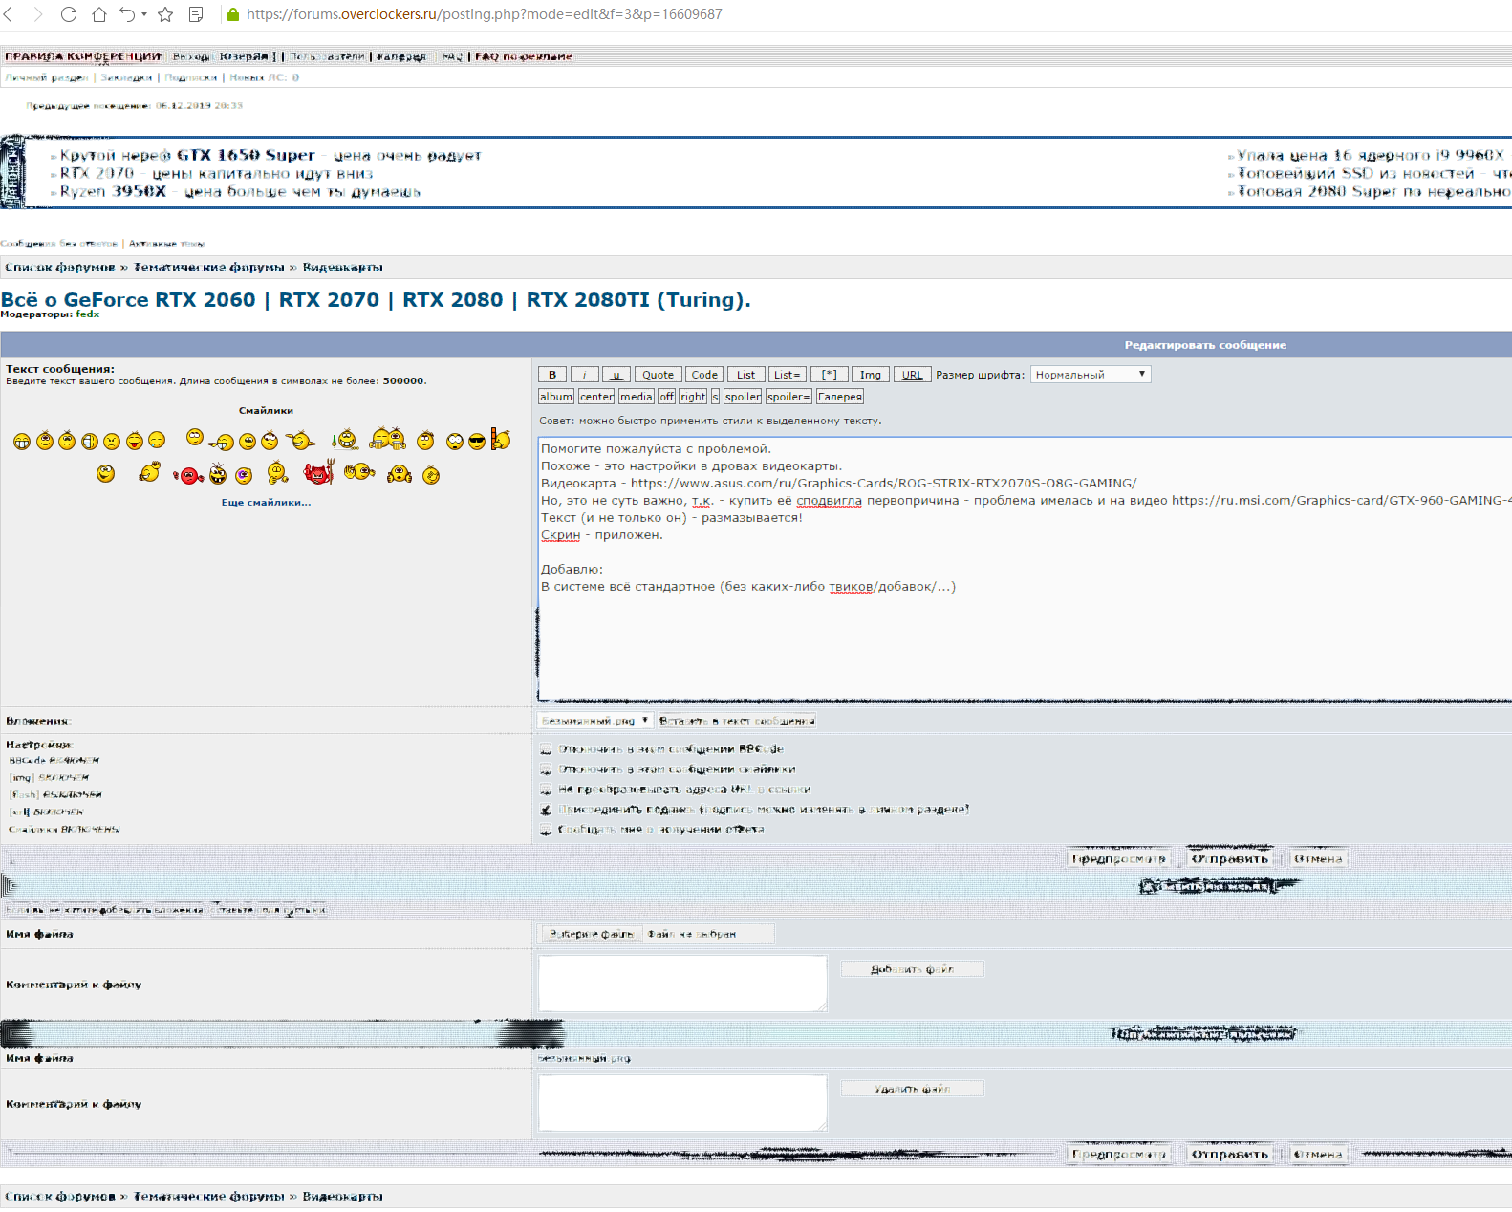Image resolution: width=1512 pixels, height=1212 pixels.
Task: Toggle the disable smilies in this message checkbox
Action: [546, 769]
